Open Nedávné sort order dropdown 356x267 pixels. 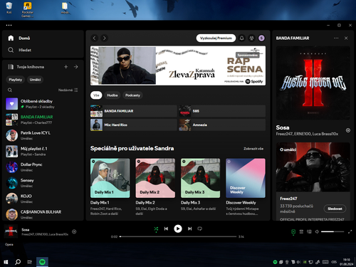68,90
